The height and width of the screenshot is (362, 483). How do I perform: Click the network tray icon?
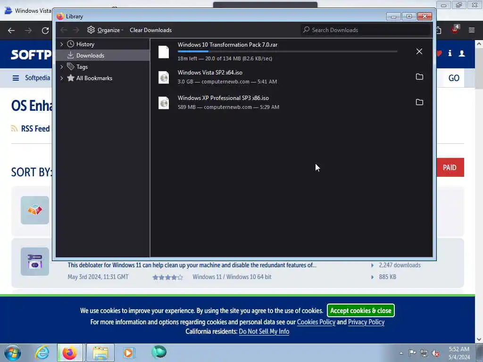(x=424, y=353)
